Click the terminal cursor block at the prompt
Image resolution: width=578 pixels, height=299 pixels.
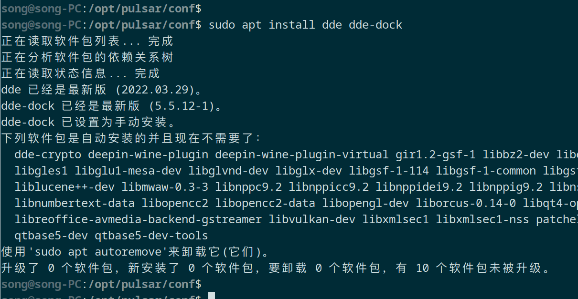(212, 296)
